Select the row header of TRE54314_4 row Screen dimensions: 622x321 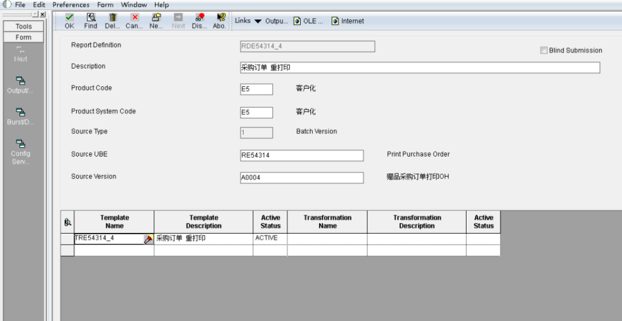tap(67, 239)
